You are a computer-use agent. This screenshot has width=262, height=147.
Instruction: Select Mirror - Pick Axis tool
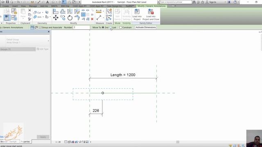coord(70,11)
